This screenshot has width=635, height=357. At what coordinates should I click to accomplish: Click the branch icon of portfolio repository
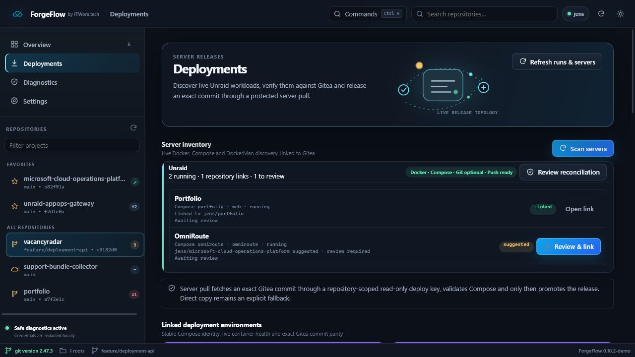pos(15,294)
